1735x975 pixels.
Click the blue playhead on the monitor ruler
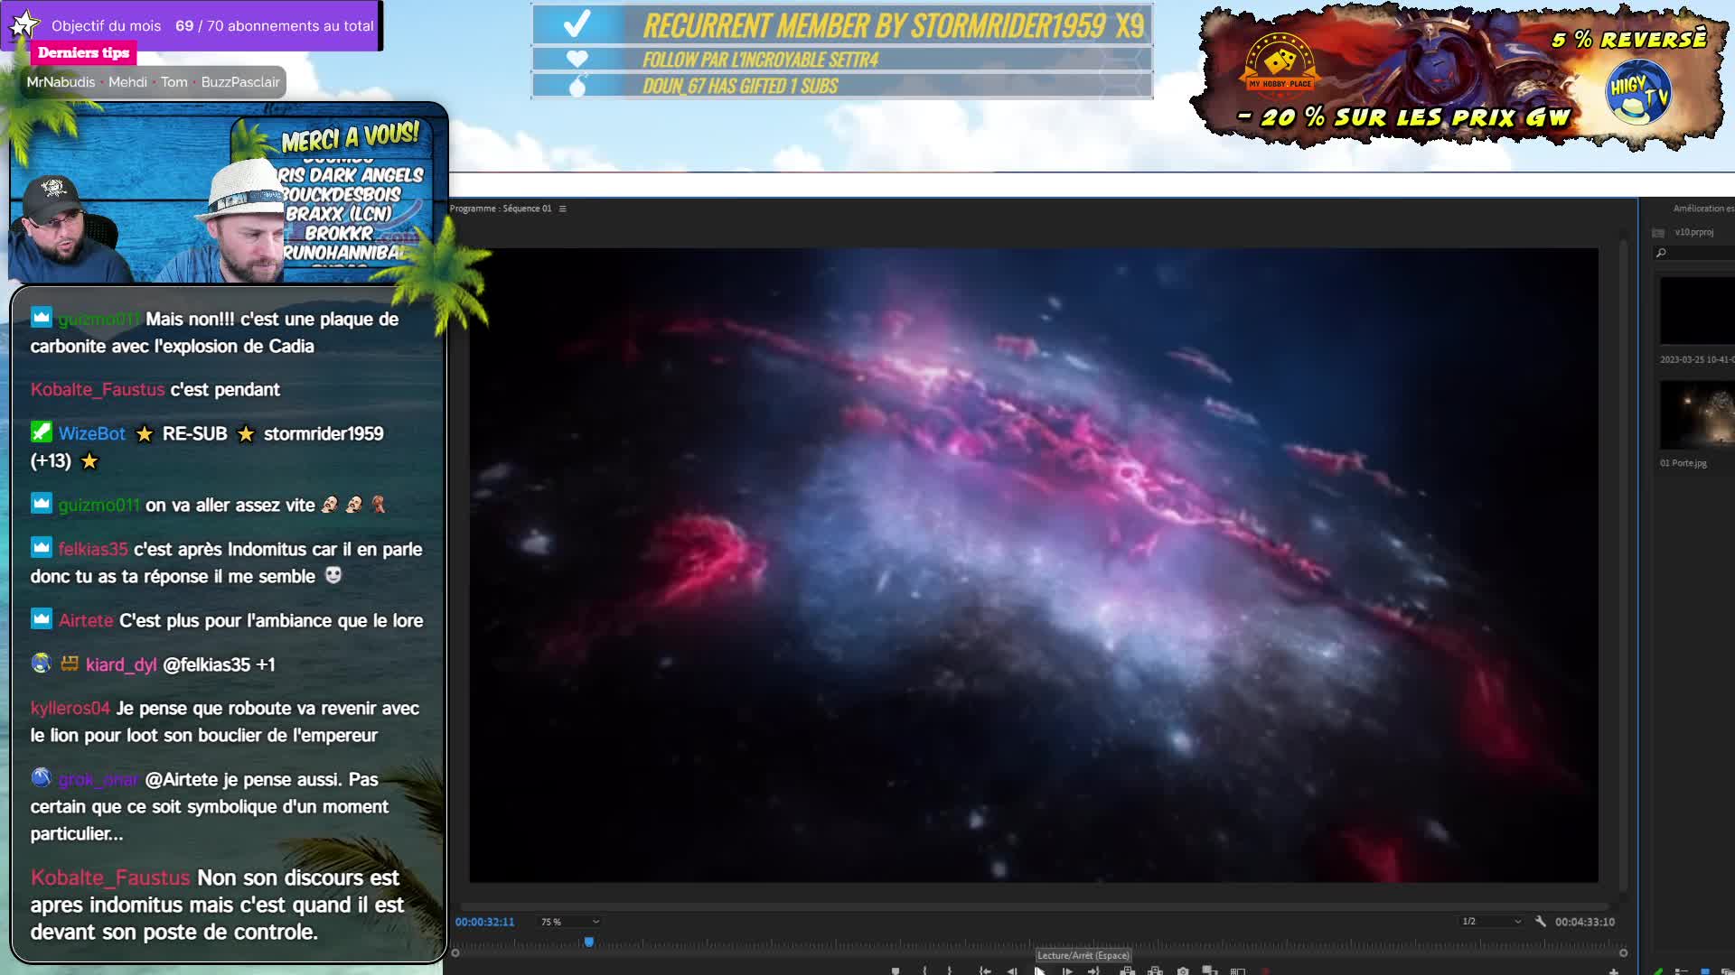coord(589,942)
